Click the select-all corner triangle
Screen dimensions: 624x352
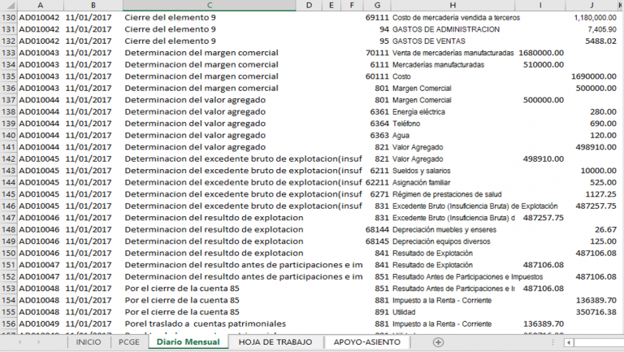click(x=11, y=6)
